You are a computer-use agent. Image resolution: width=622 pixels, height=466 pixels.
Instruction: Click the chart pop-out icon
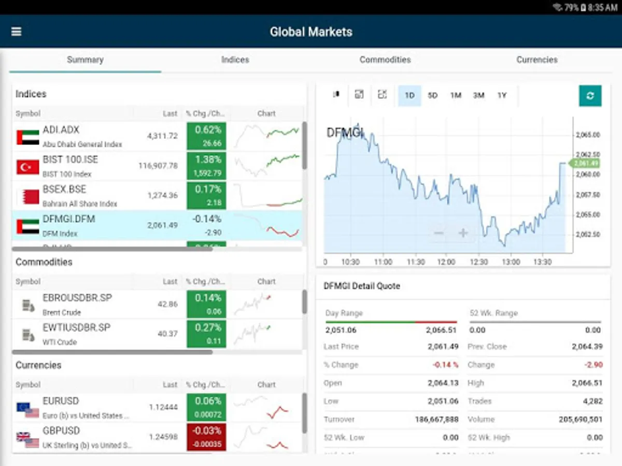coord(359,95)
